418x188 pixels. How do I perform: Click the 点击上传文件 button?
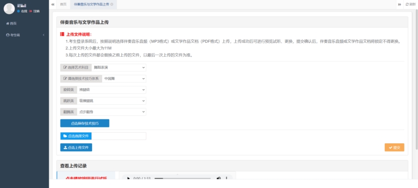(x=76, y=147)
